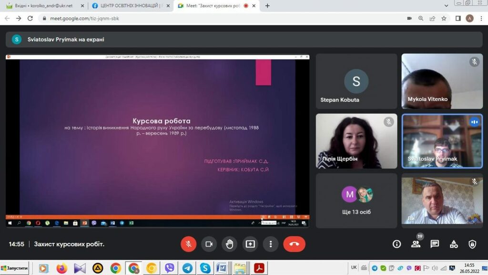Switch to the ukr.net inbox tab
The height and width of the screenshot is (275, 488).
43,6
